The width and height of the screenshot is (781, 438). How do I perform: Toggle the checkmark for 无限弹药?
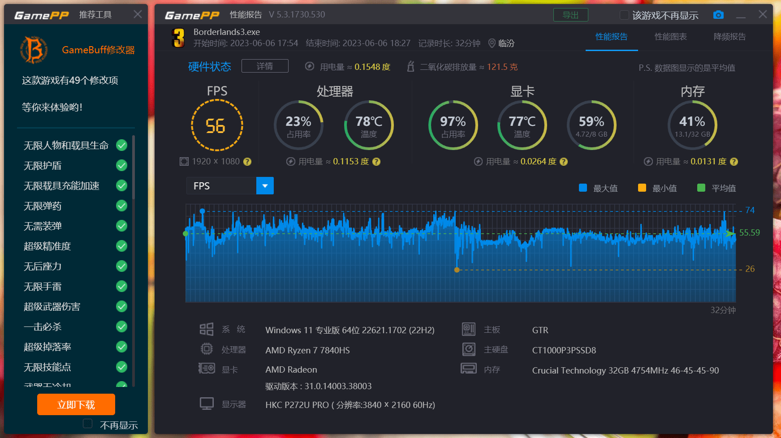click(x=121, y=206)
